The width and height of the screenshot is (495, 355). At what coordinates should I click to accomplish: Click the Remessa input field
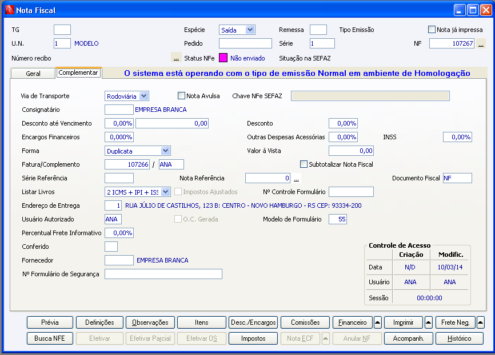coord(318,30)
